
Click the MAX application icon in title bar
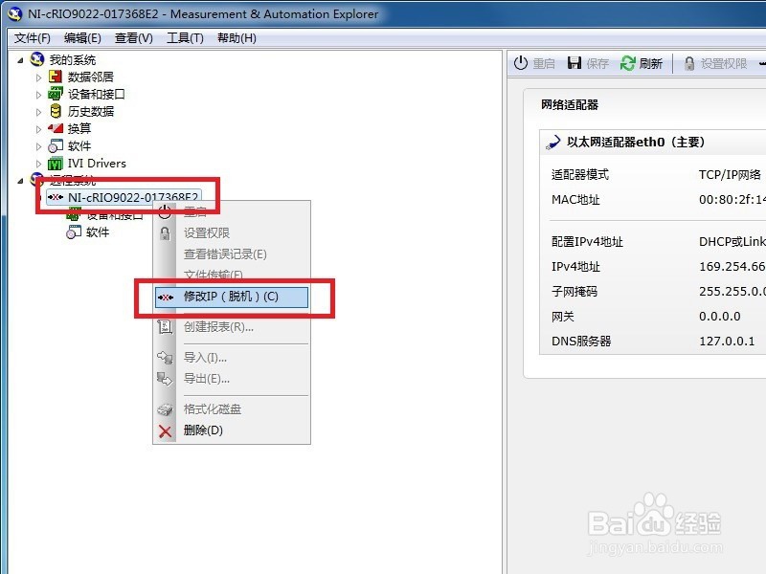pos(15,14)
